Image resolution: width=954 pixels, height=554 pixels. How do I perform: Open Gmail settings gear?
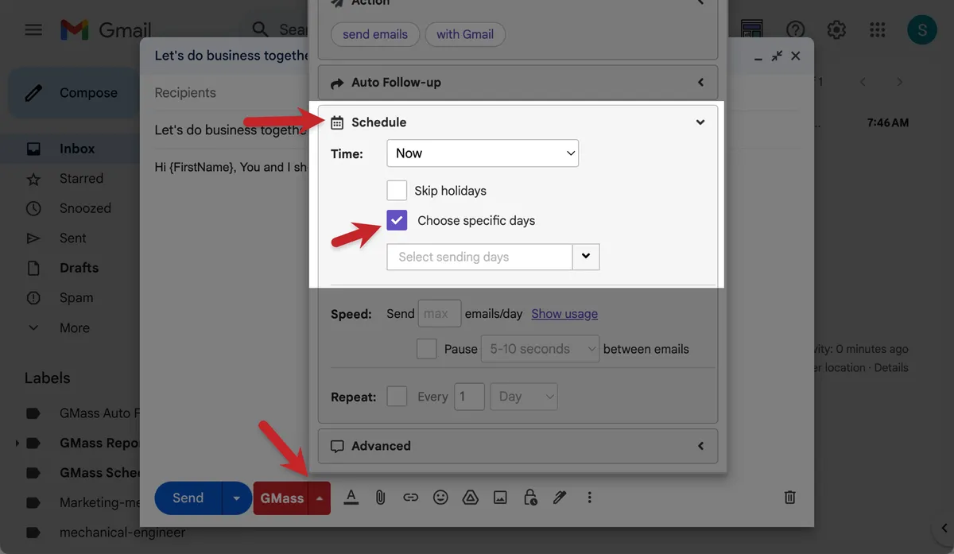(x=836, y=30)
